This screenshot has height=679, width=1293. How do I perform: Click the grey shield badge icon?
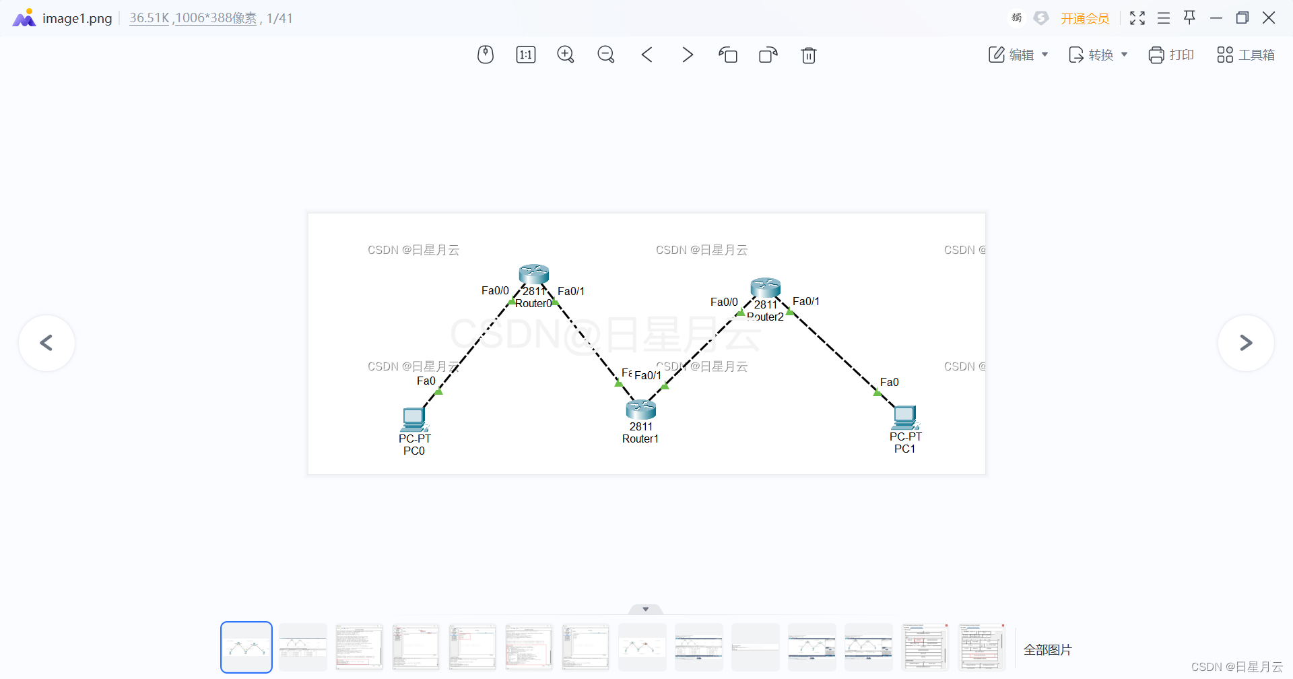1041,18
